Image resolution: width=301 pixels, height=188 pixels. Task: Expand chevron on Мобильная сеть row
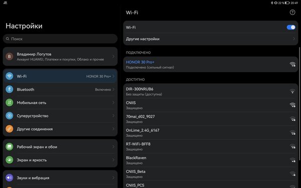113,103
